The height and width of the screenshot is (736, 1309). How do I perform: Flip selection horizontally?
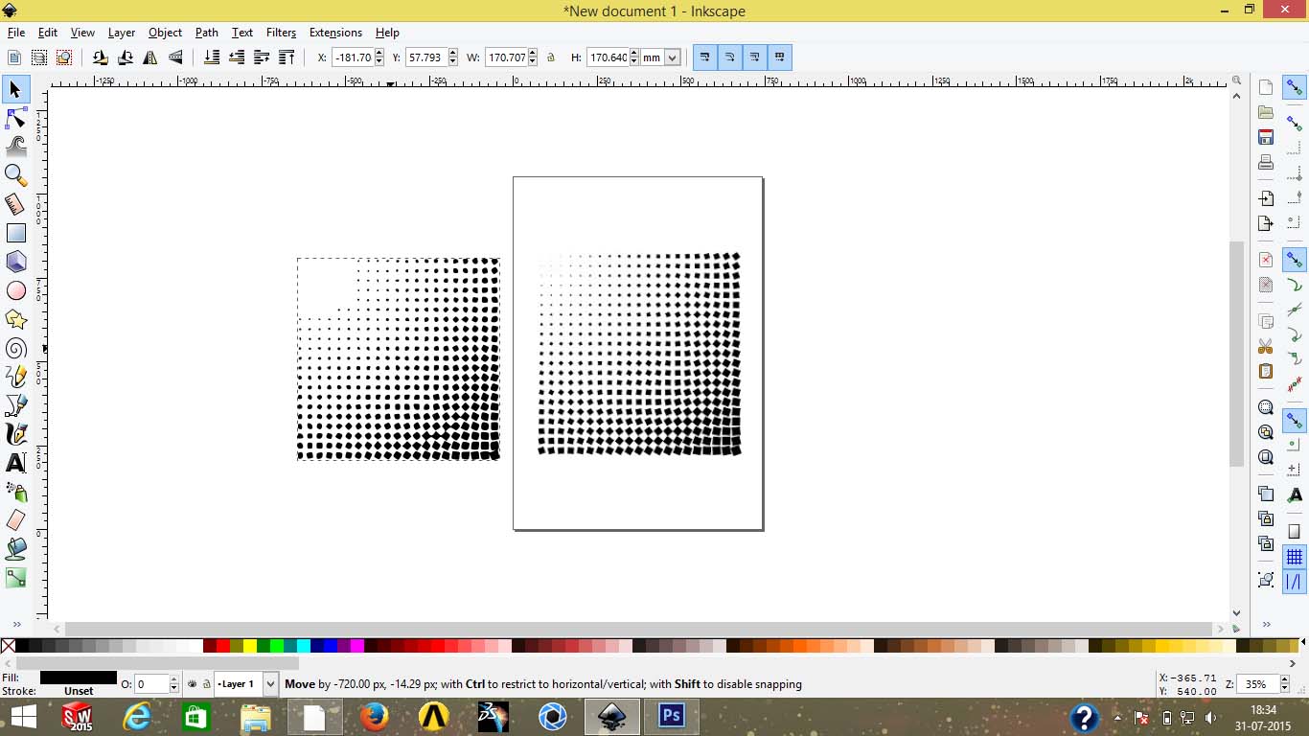(149, 57)
